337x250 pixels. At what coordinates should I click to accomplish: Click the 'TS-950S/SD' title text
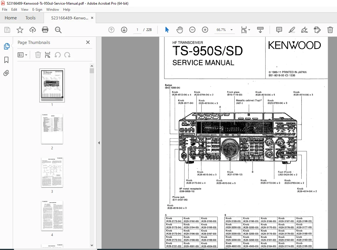click(207, 51)
